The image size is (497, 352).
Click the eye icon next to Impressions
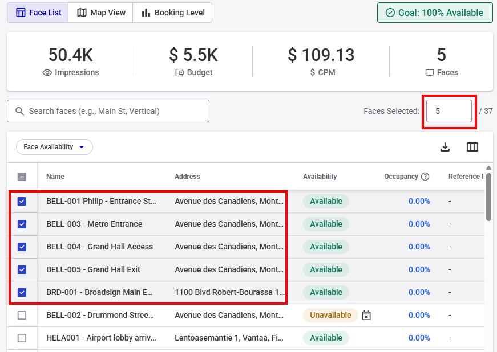click(47, 73)
